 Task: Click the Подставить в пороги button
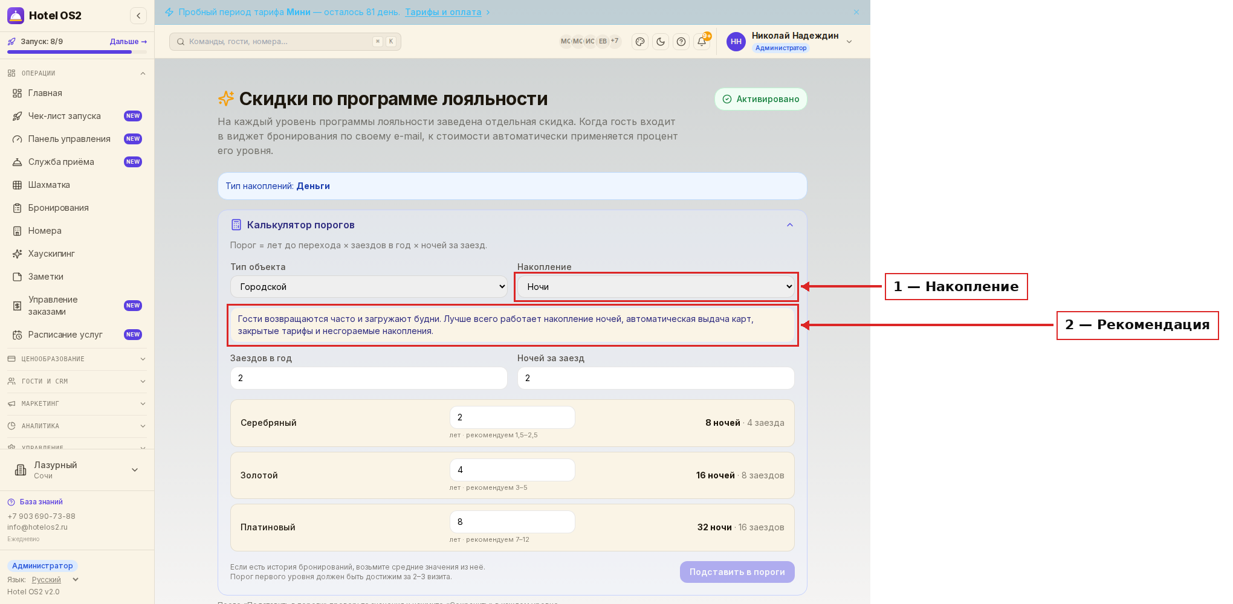point(737,572)
